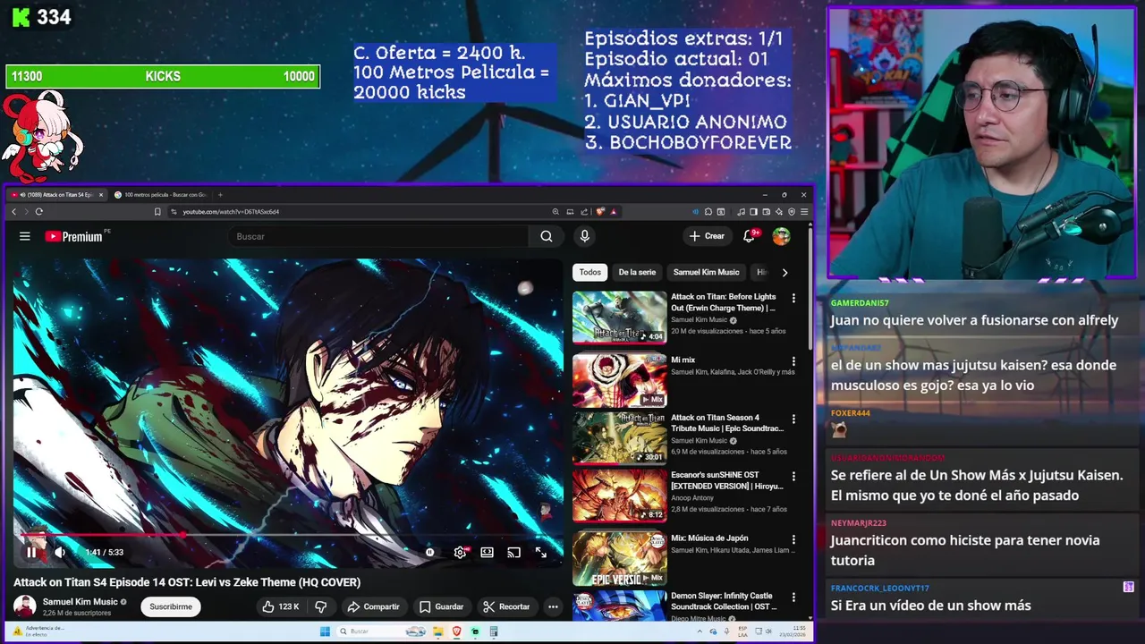This screenshot has height=644, width=1145.
Task: Dislike the video with thumbs down
Action: pos(320,606)
